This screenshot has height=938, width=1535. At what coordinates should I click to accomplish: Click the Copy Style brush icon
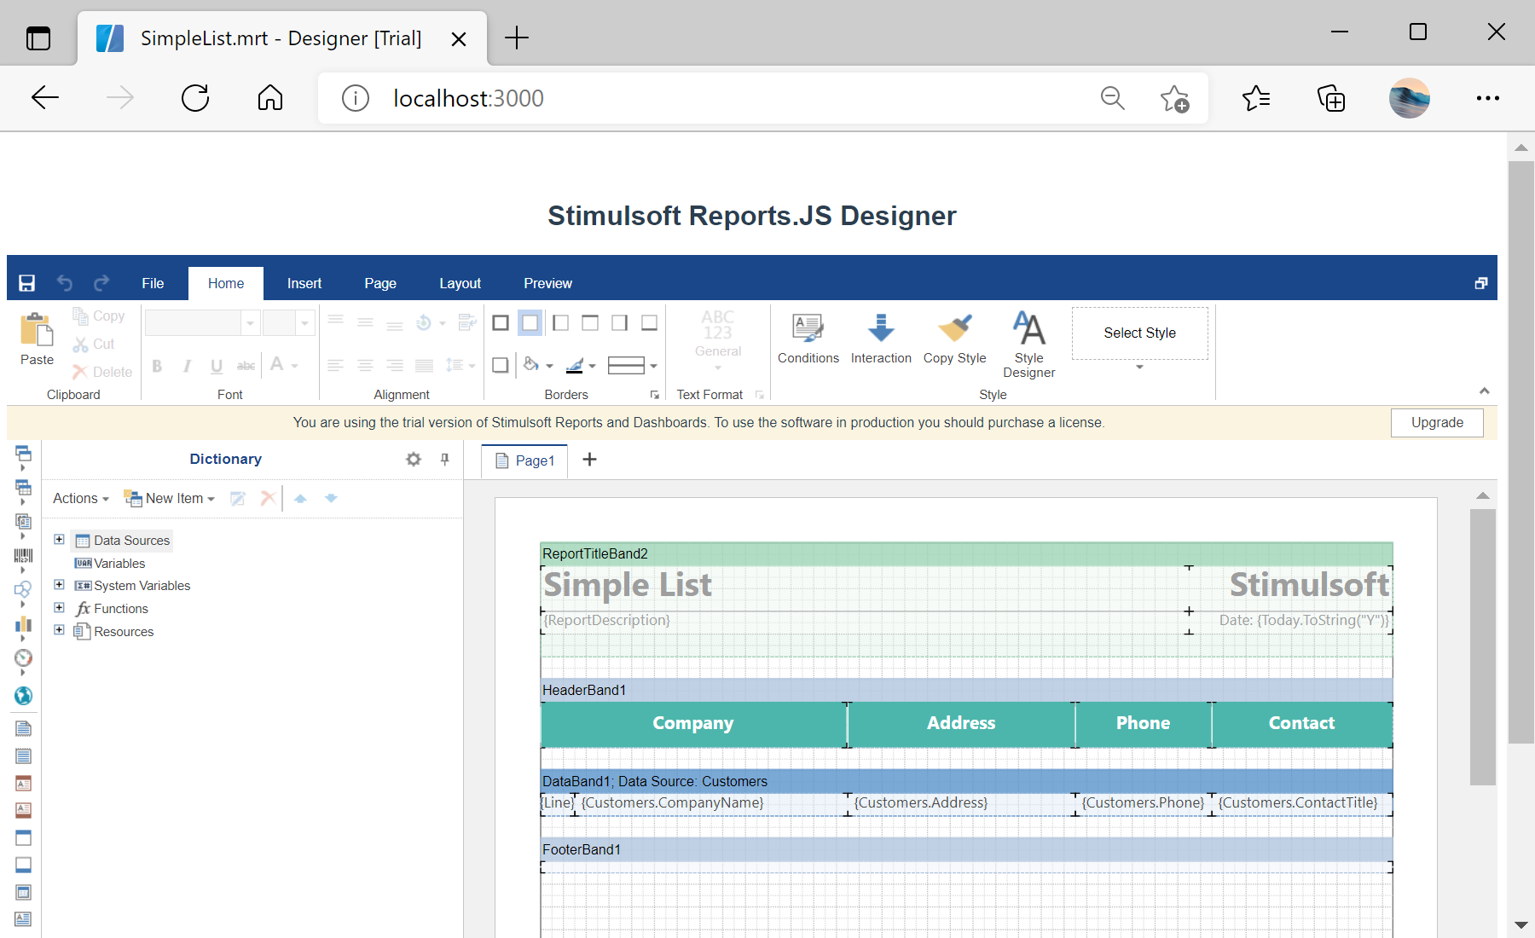955,328
